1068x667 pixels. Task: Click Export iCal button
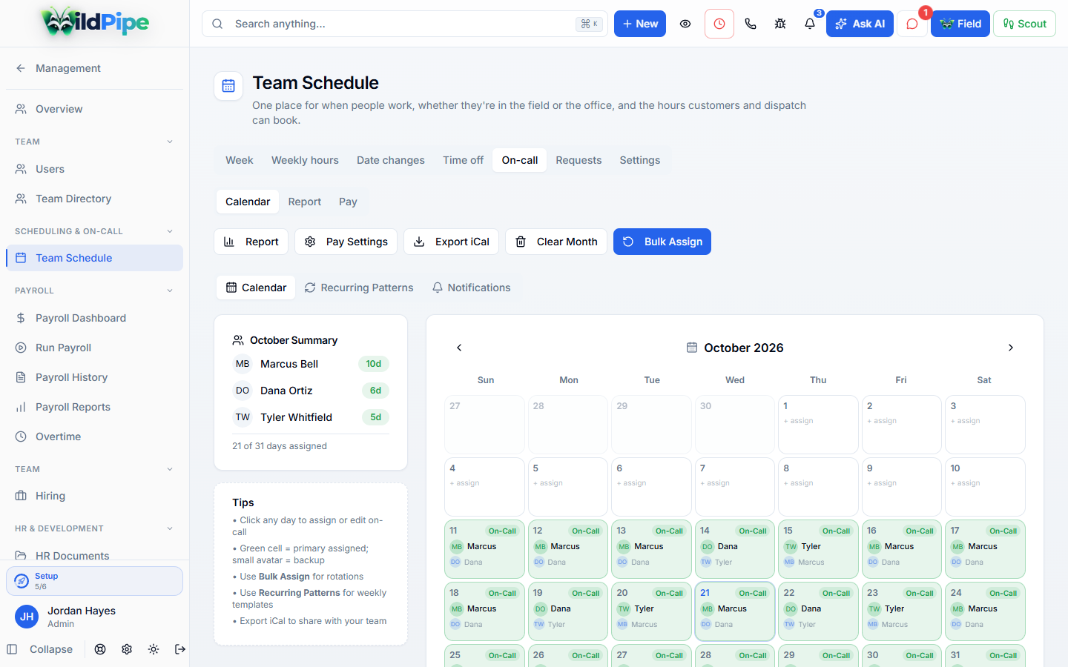coord(451,242)
